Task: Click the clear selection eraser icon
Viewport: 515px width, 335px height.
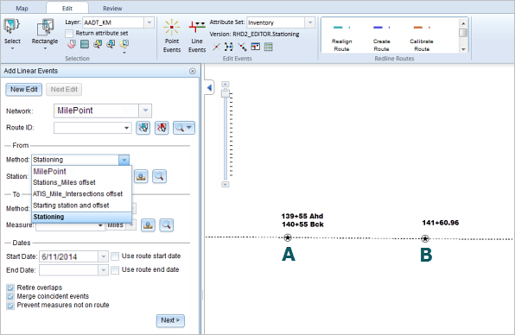Action: [71, 44]
